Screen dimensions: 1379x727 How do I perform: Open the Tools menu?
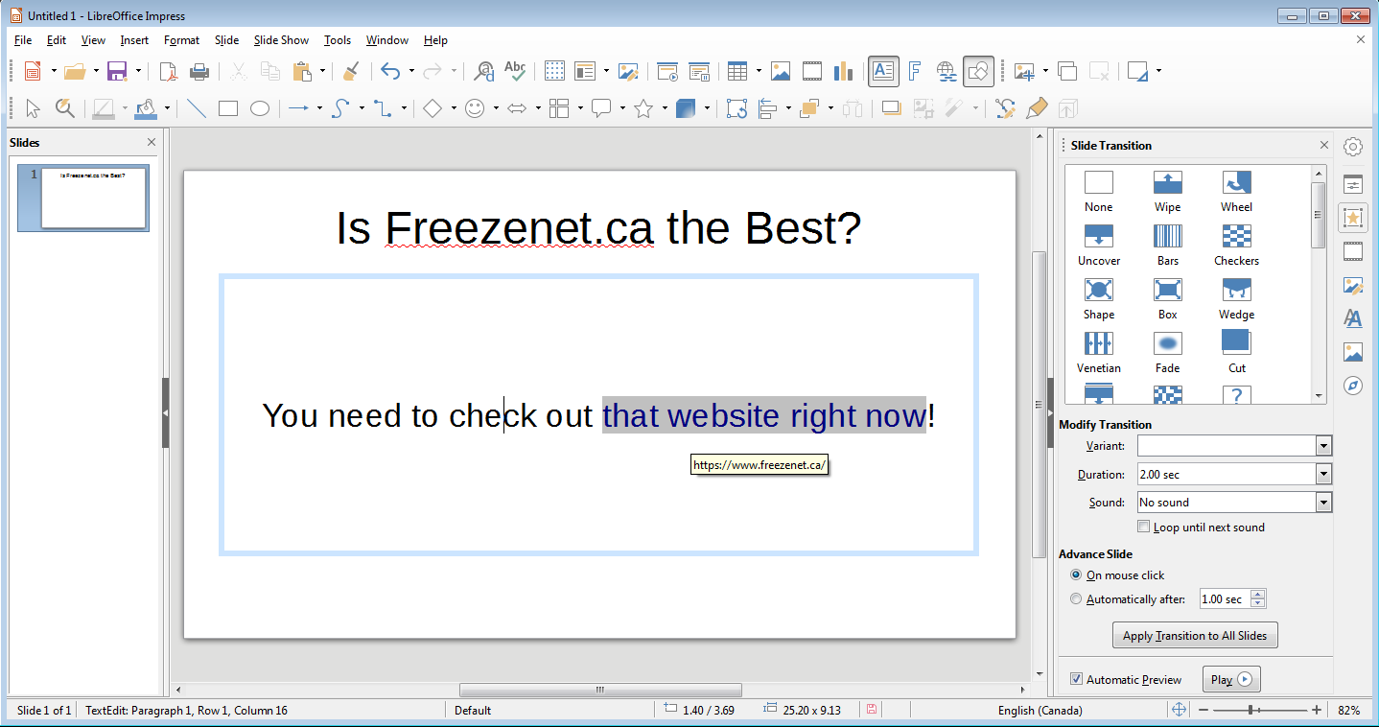coord(338,40)
